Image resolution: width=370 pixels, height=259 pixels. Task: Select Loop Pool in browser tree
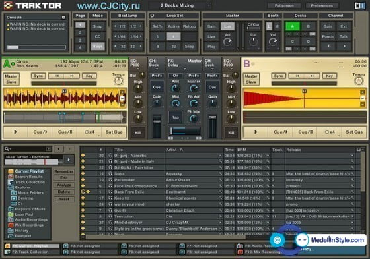tap(24, 214)
